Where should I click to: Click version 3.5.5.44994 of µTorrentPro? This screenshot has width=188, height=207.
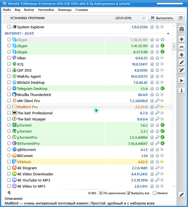pyautogui.click(x=138, y=137)
